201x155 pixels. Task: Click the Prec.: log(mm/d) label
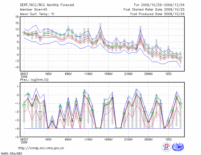(x=34, y=80)
